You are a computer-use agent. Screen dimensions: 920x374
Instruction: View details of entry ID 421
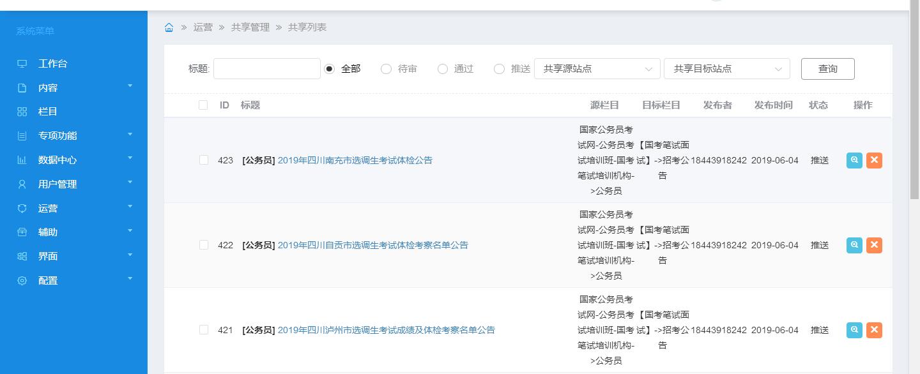coord(854,330)
